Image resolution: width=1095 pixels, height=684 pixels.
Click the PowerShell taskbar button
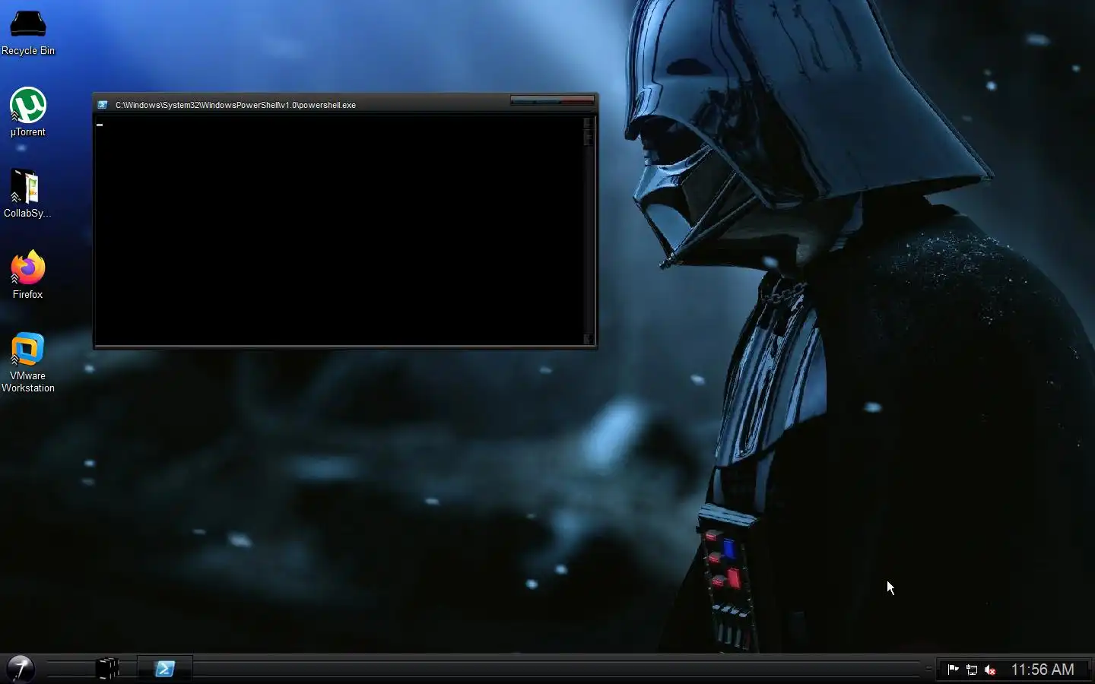[x=164, y=669]
